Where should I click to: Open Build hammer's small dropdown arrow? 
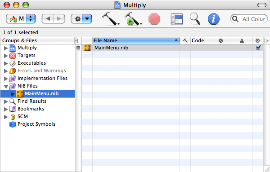pyautogui.click(x=118, y=24)
